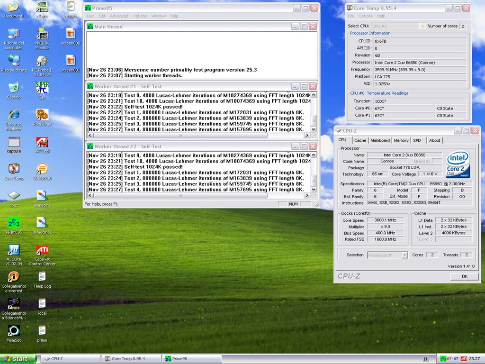Open the Core Temp desktop icon
485x364 pixels.
pyautogui.click(x=14, y=172)
